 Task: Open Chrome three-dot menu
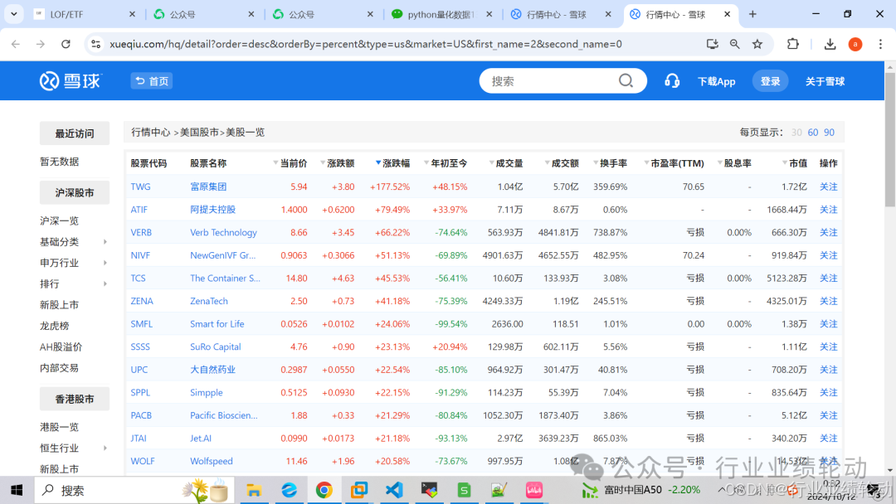click(880, 44)
